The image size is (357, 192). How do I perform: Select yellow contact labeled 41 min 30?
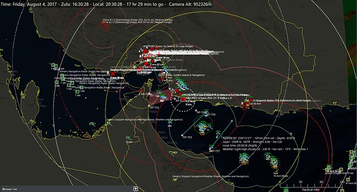click(348, 179)
